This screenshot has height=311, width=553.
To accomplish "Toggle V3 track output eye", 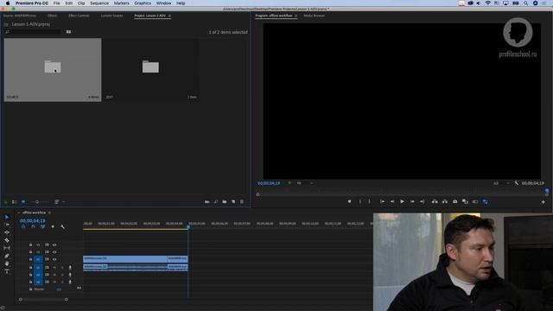I will [x=54, y=244].
